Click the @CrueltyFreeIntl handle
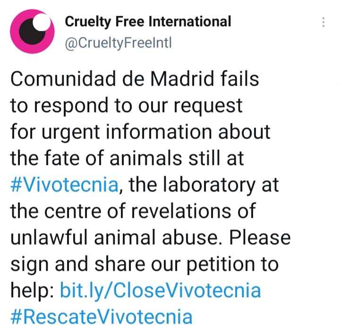 click(118, 43)
